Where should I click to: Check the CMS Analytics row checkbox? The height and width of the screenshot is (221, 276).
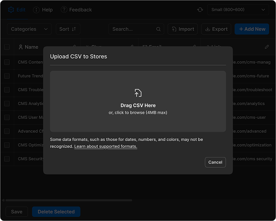(x=7, y=104)
